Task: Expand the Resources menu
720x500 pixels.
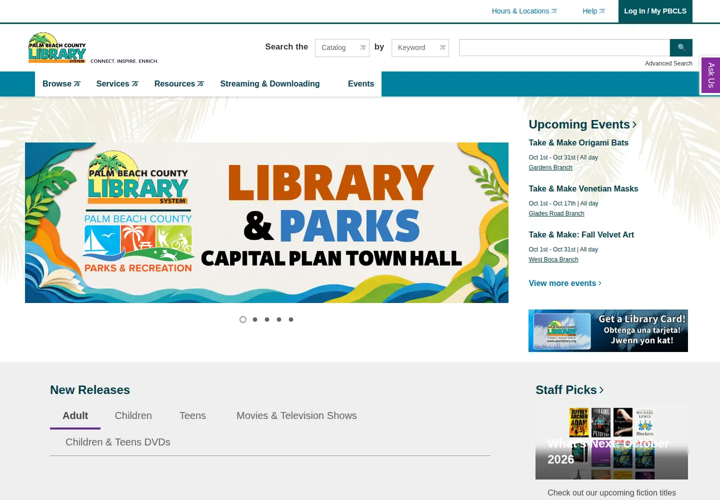Action: pyautogui.click(x=179, y=84)
